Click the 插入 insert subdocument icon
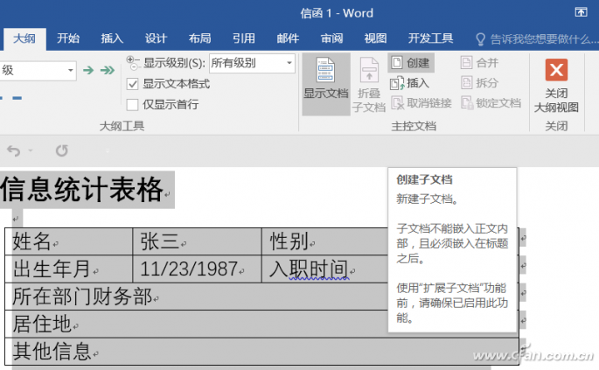Image resolution: width=599 pixels, height=370 pixels. pos(397,83)
